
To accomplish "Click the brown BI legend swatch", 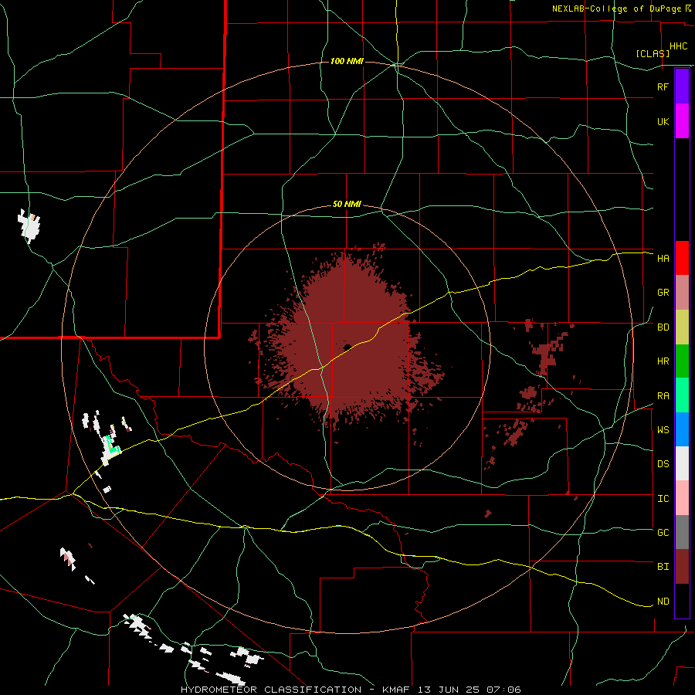I will [x=682, y=567].
